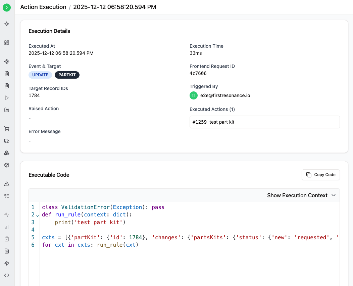Open the bar chart analytics icon

click(x=7, y=227)
